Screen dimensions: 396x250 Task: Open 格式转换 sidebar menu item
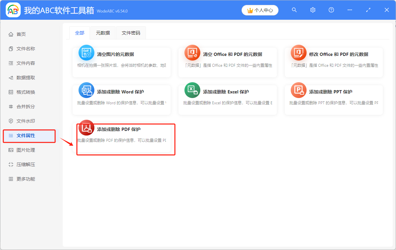click(x=26, y=92)
